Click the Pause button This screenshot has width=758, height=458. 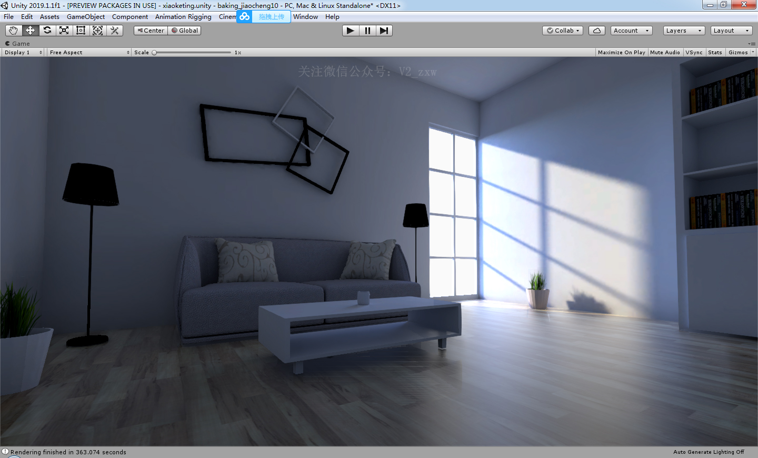[367, 31]
